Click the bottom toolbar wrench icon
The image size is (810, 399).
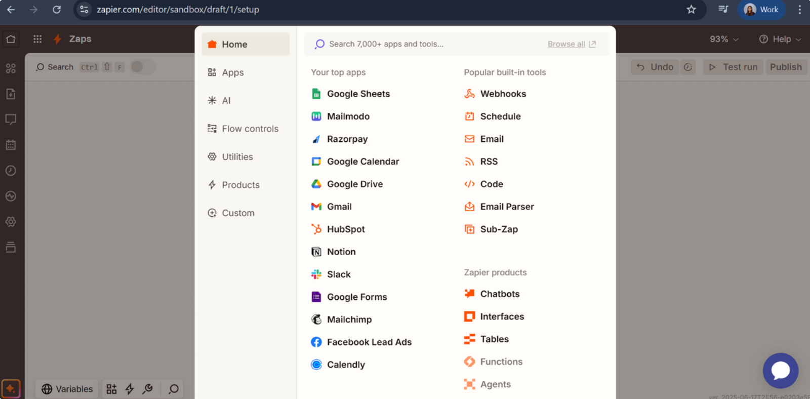tap(147, 389)
